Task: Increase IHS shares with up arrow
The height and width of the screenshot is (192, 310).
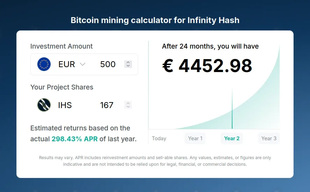Action: click(128, 103)
